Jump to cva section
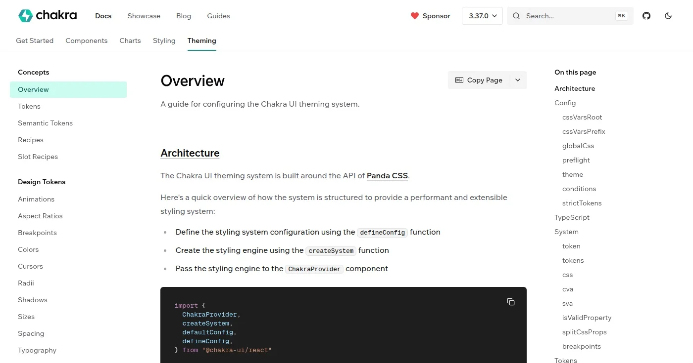This screenshot has height=363, width=693. pos(568,289)
